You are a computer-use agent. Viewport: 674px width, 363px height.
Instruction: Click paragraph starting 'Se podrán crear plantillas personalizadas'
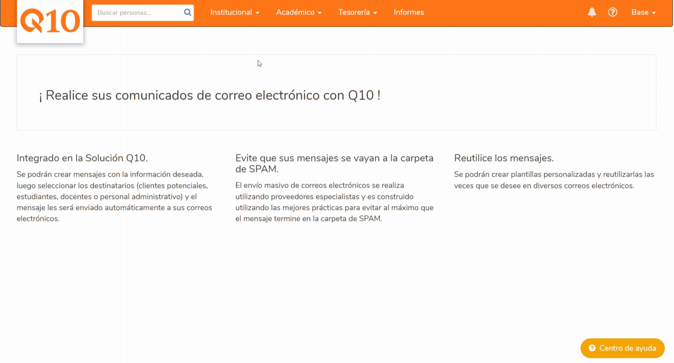[x=554, y=180]
